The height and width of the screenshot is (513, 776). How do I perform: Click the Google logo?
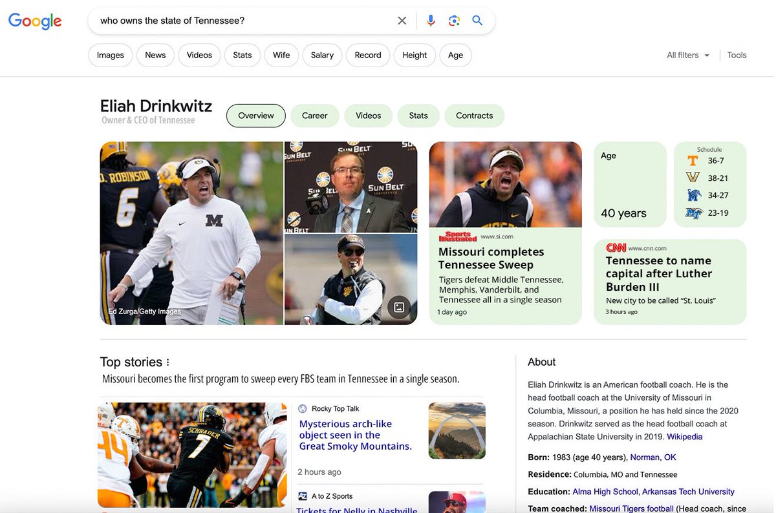click(35, 21)
